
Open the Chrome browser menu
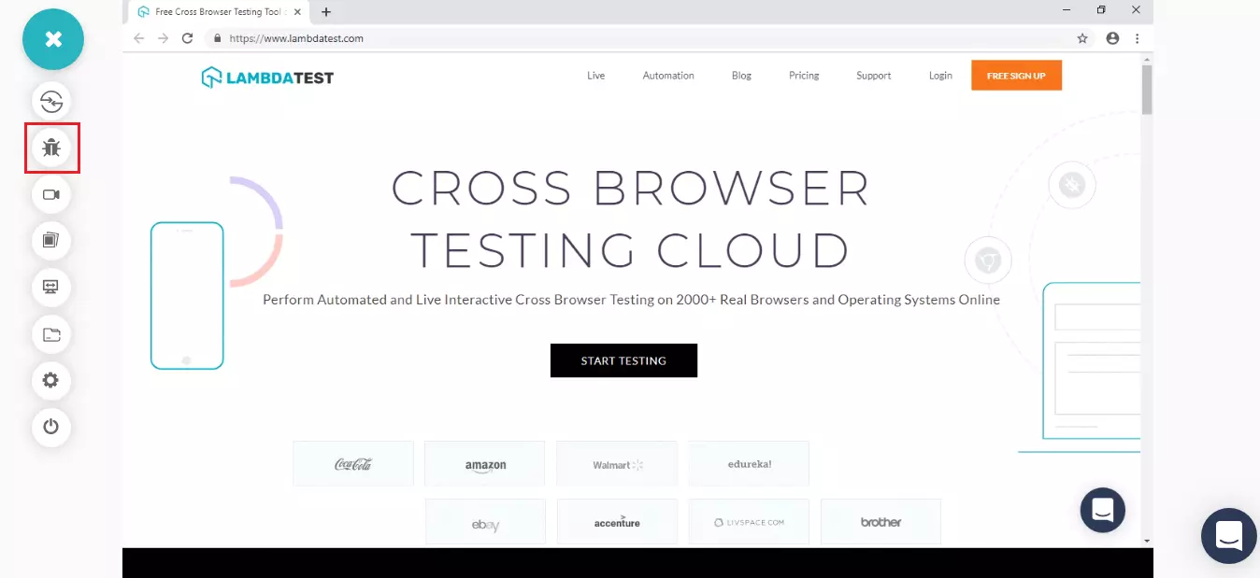coord(1138,38)
